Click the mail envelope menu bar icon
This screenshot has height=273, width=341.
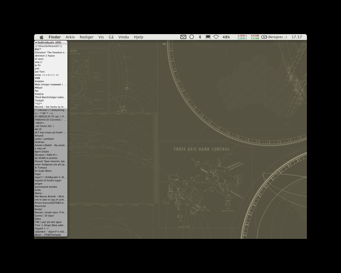(x=183, y=37)
